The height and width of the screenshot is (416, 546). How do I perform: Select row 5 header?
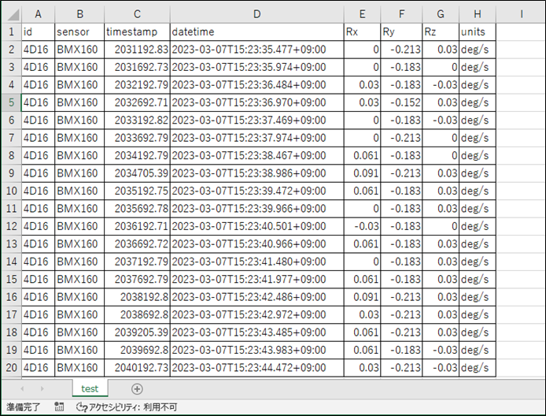pos(10,102)
